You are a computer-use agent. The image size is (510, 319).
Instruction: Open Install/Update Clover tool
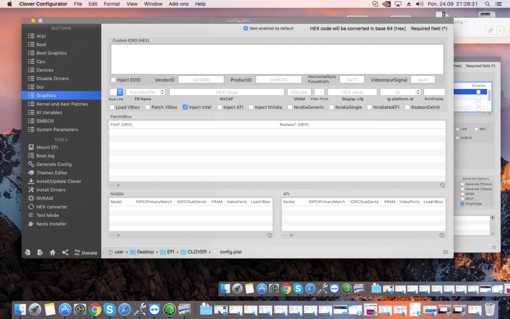pos(58,181)
